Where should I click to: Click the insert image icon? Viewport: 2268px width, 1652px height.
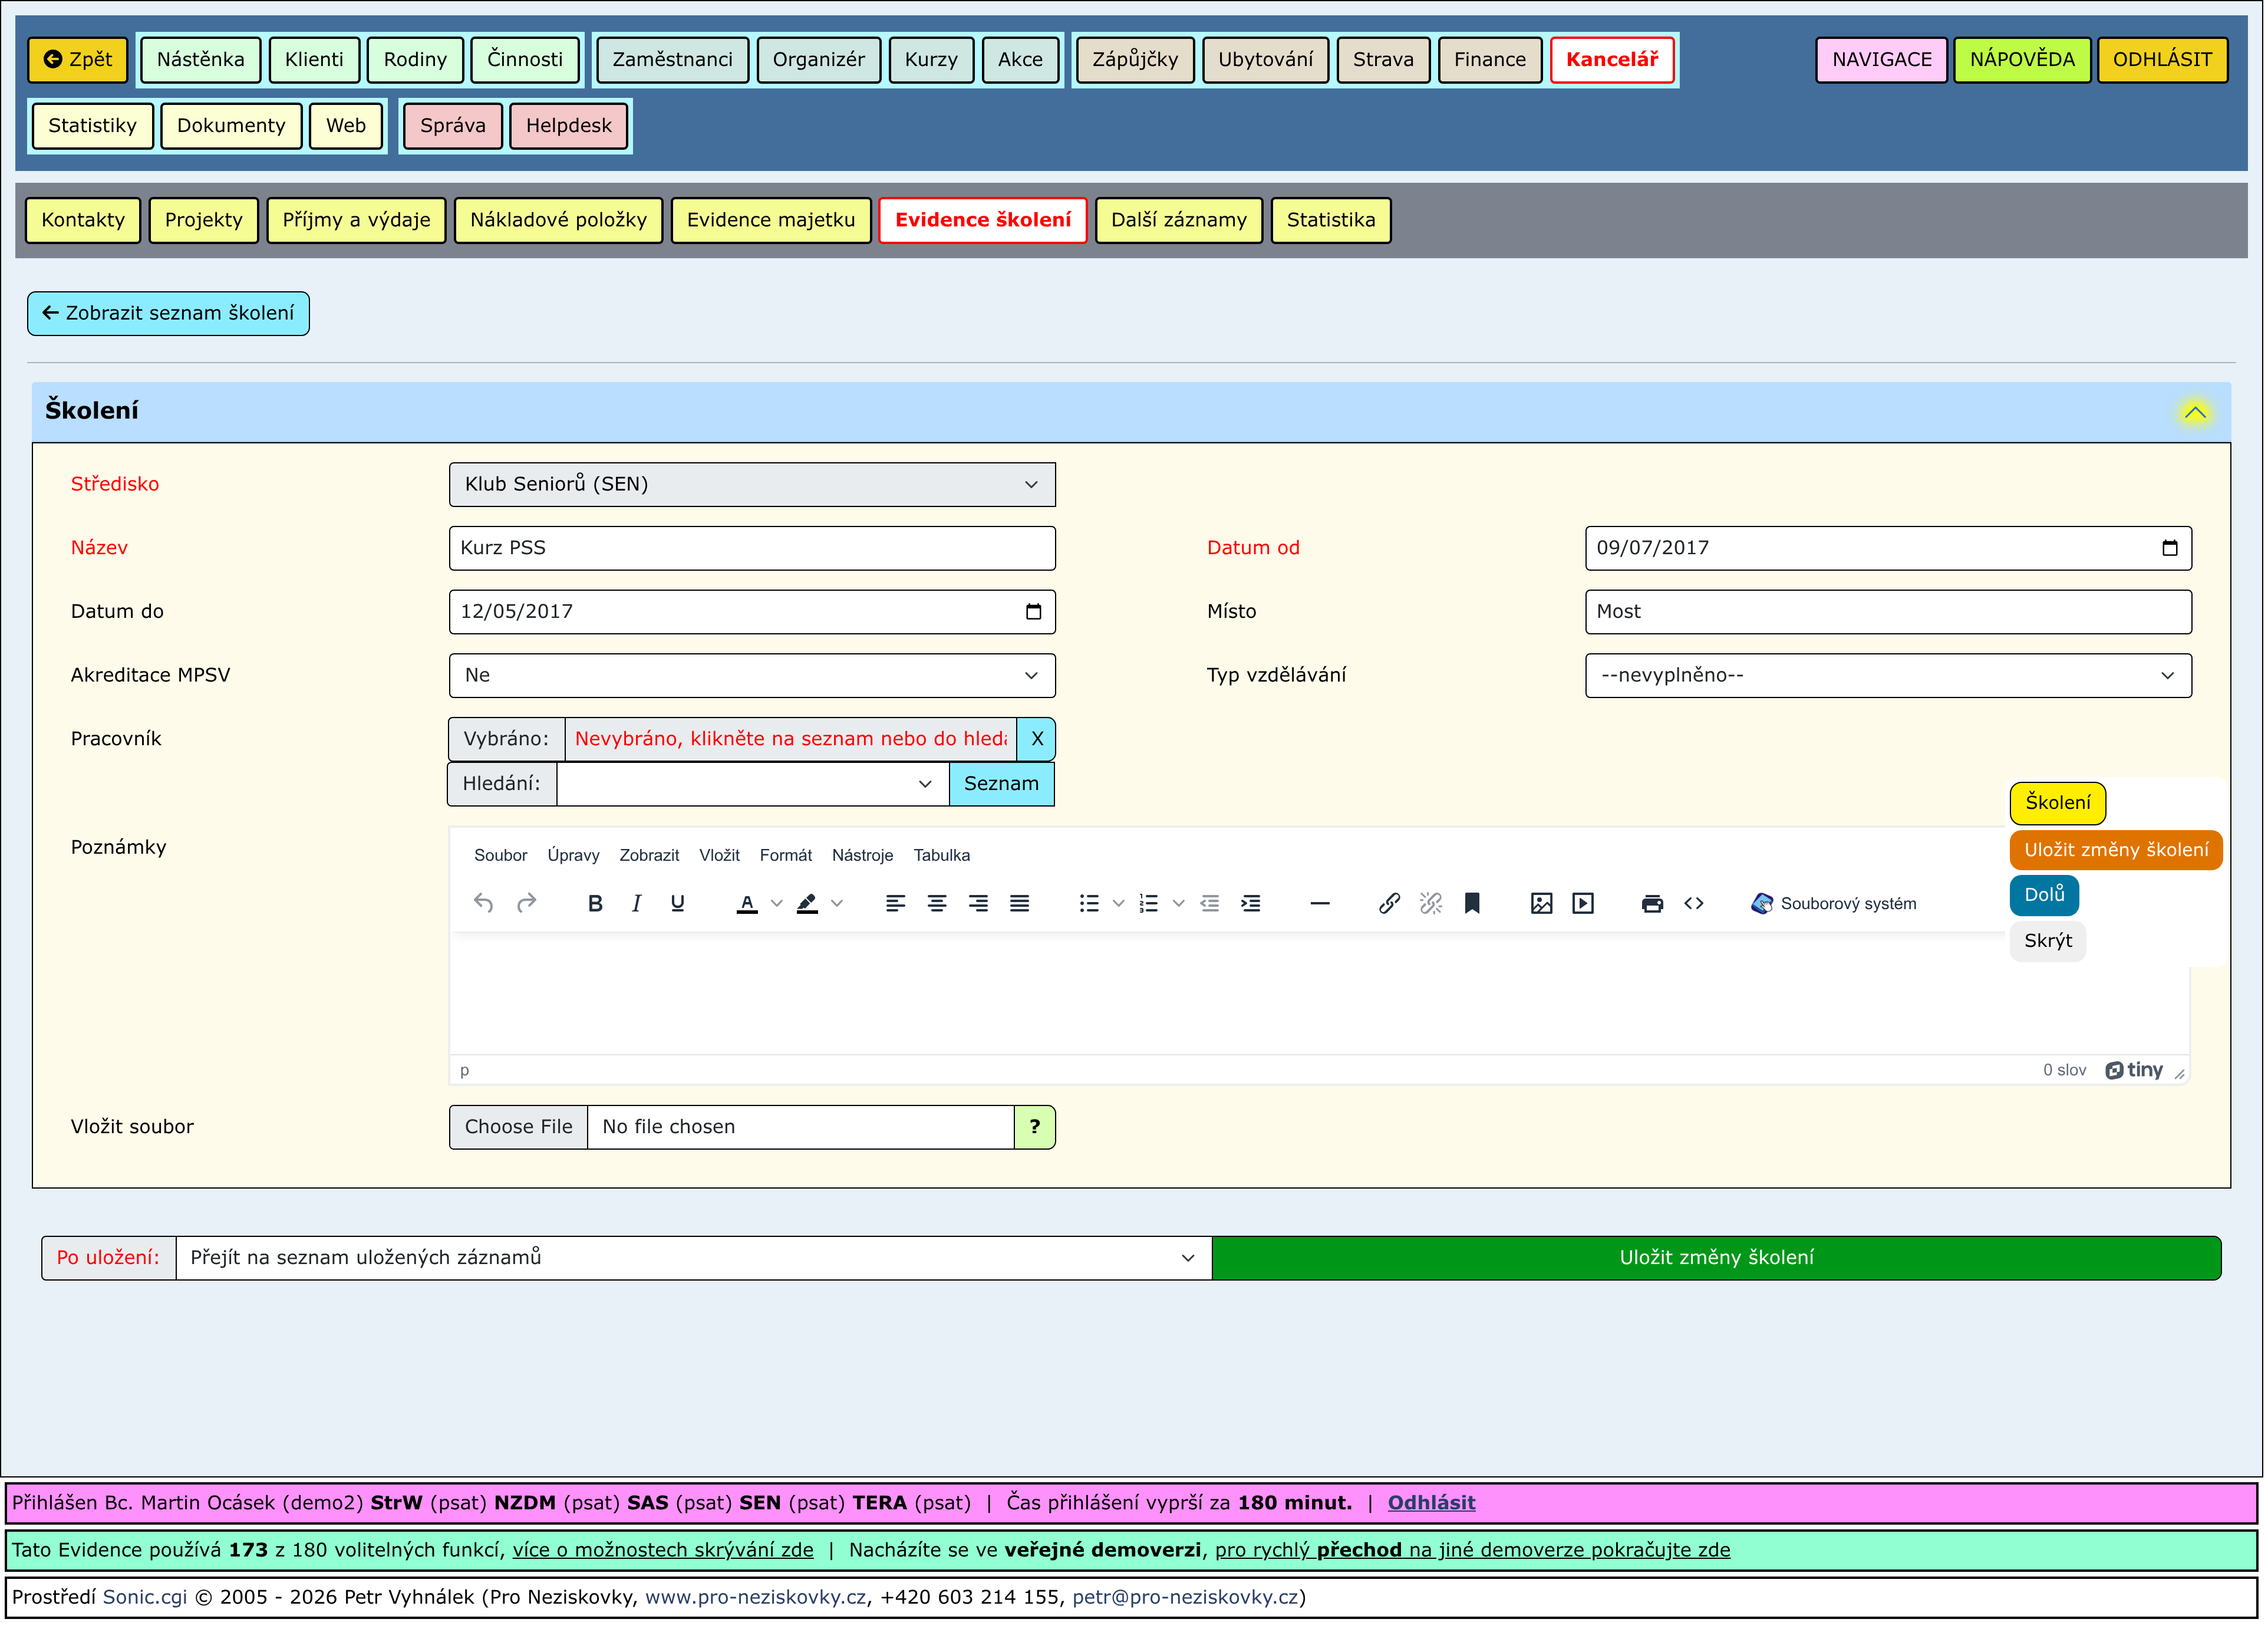tap(1541, 904)
